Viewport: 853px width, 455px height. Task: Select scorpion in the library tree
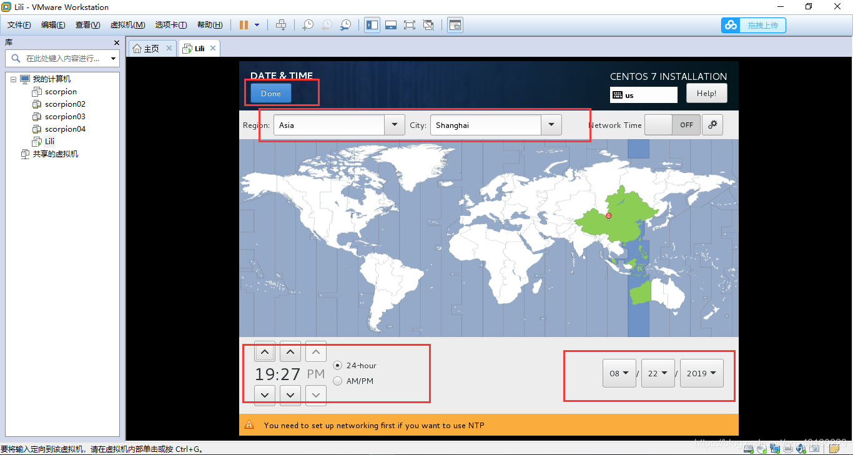tap(61, 92)
